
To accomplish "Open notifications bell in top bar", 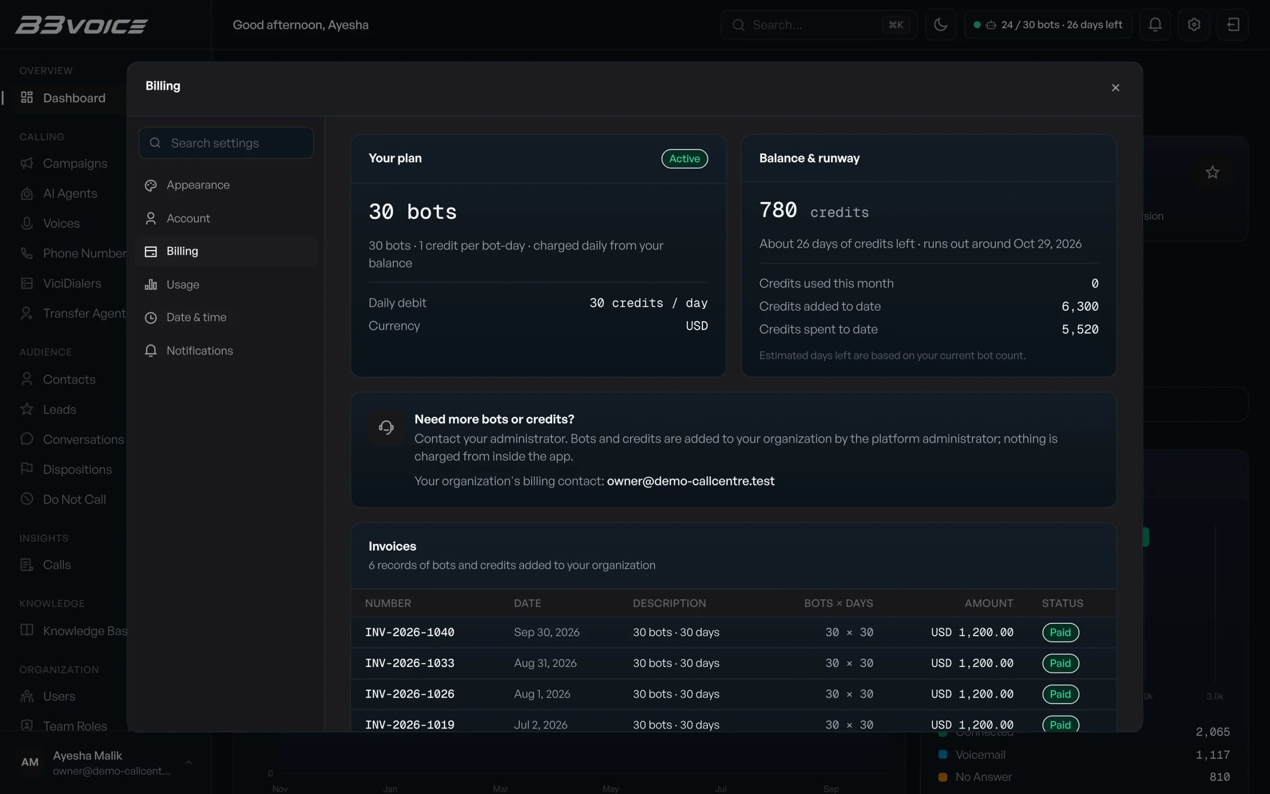I will (x=1155, y=25).
